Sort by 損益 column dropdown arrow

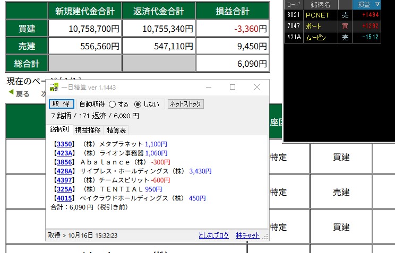click(x=377, y=5)
